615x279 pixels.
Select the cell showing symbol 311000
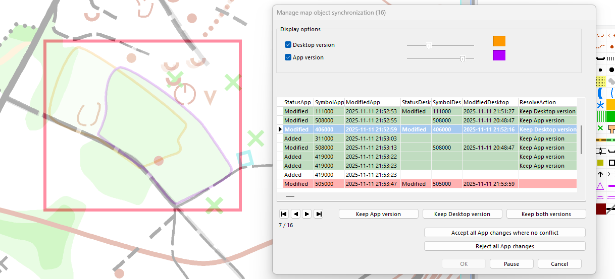click(329, 138)
